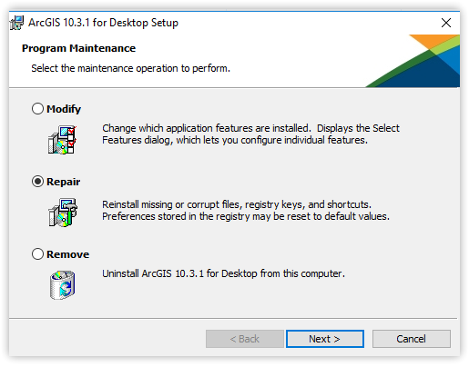The height and width of the screenshot is (367, 469).
Task: Click the Program Maintenance heading
Action: [x=78, y=48]
